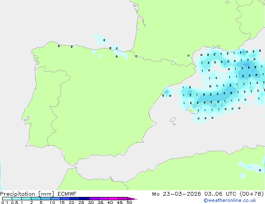Click the 35–40 mm legend swatch
265x204 pixels.
[104, 199]
